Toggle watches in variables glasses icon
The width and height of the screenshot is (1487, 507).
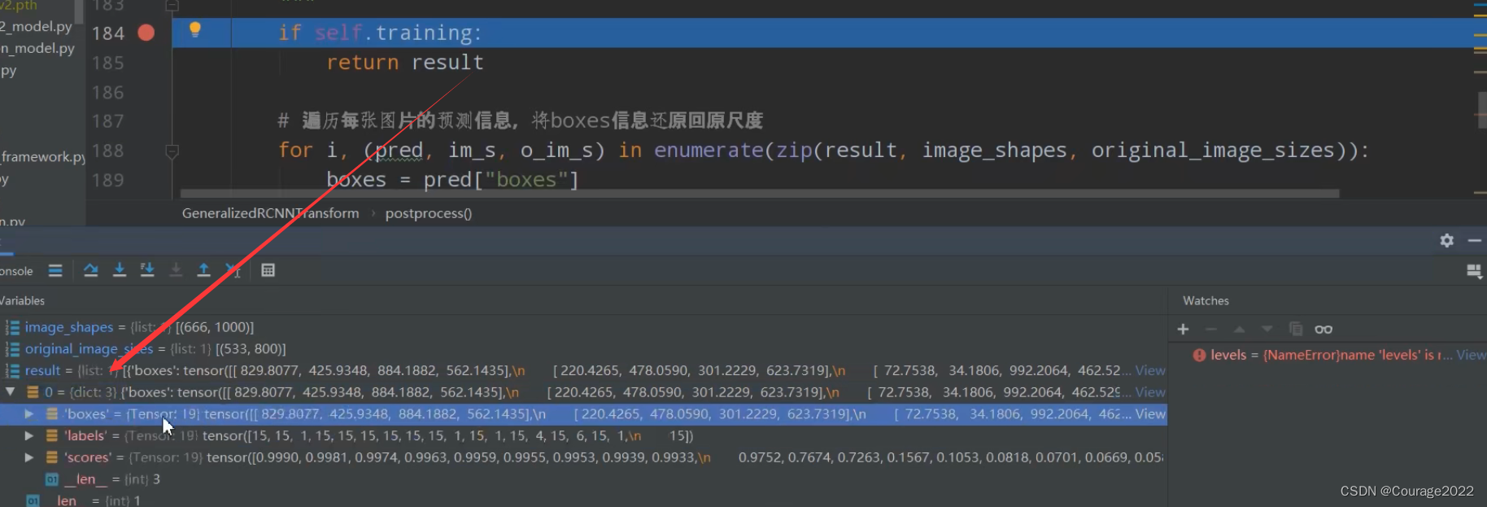tap(1323, 329)
